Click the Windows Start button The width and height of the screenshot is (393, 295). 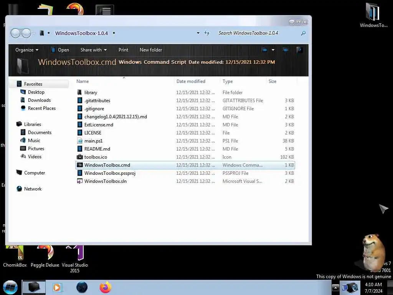pos(10,287)
